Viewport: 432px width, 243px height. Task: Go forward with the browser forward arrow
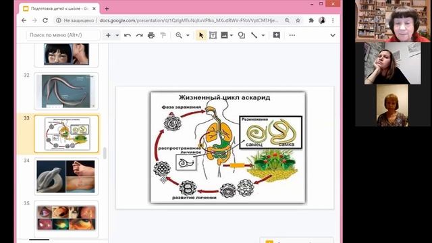[34, 20]
